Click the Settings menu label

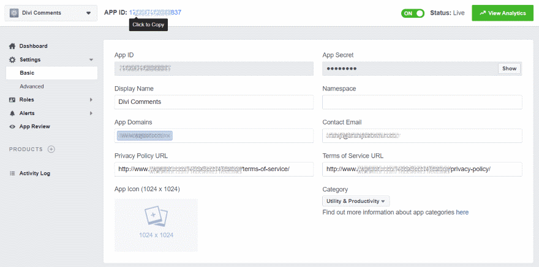30,60
